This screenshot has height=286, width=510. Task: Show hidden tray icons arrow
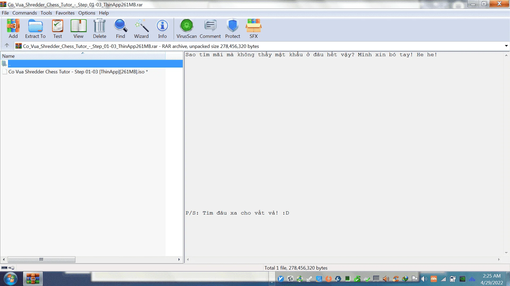click(271, 283)
